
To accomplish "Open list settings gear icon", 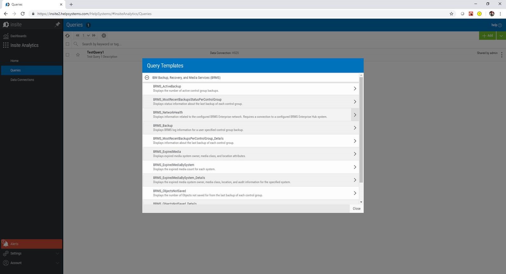I will (104, 36).
